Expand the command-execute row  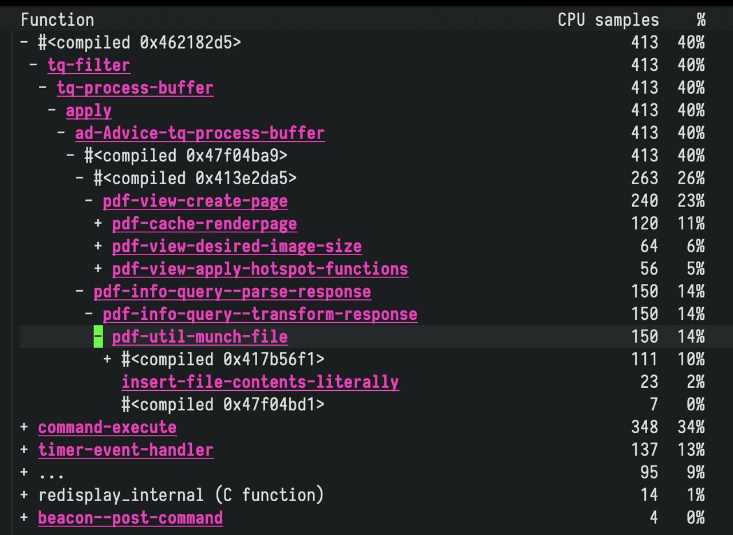pos(24,427)
